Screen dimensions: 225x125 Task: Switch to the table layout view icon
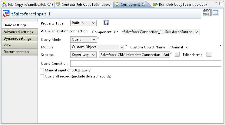tap(207, 12)
